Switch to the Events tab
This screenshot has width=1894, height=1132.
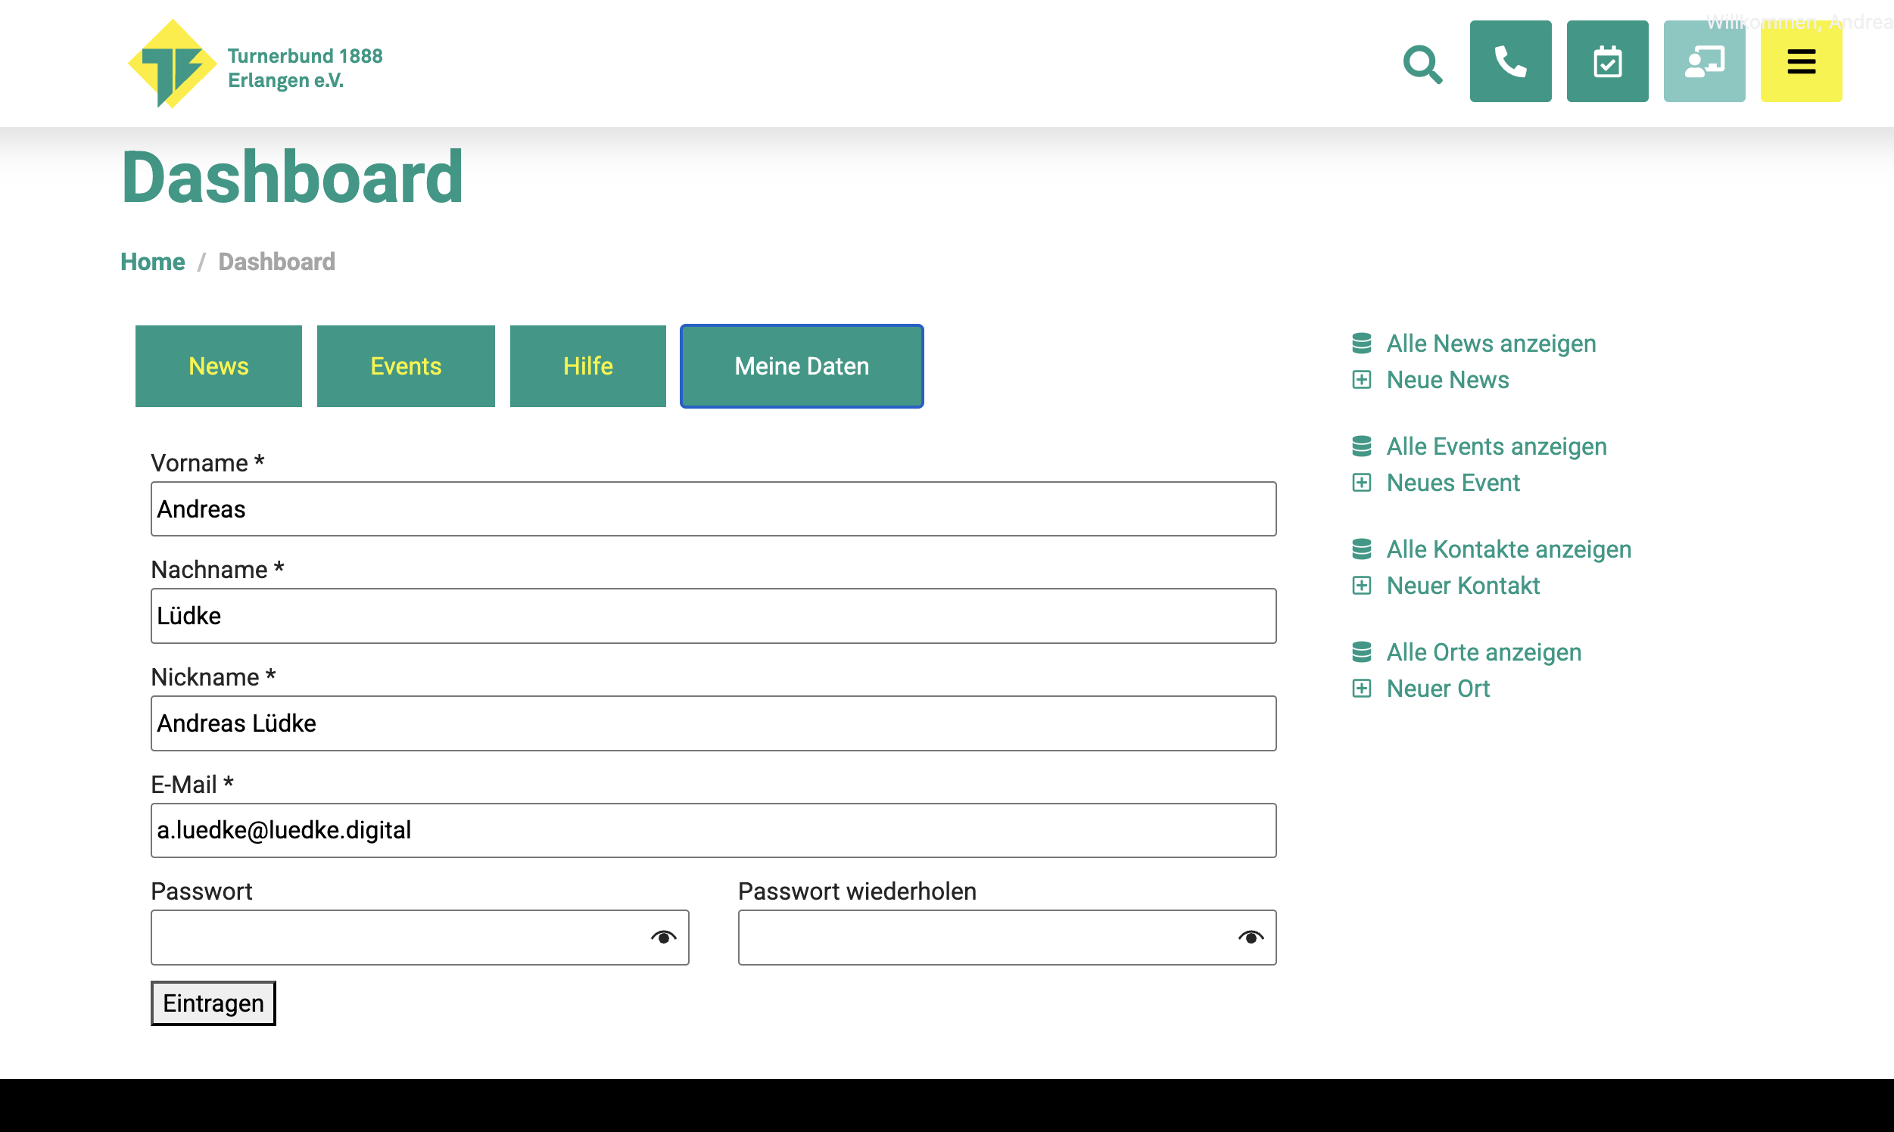coord(405,366)
